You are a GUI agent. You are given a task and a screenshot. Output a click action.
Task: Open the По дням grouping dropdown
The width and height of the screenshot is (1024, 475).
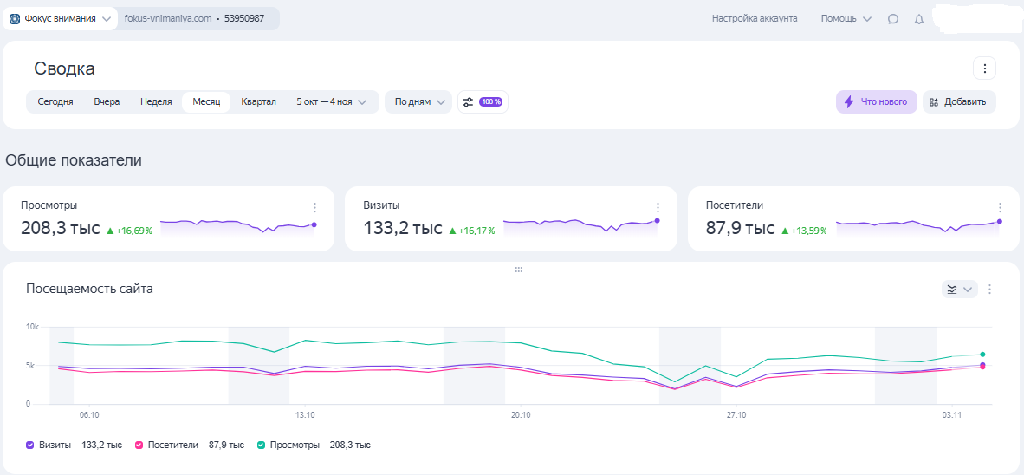coord(418,101)
